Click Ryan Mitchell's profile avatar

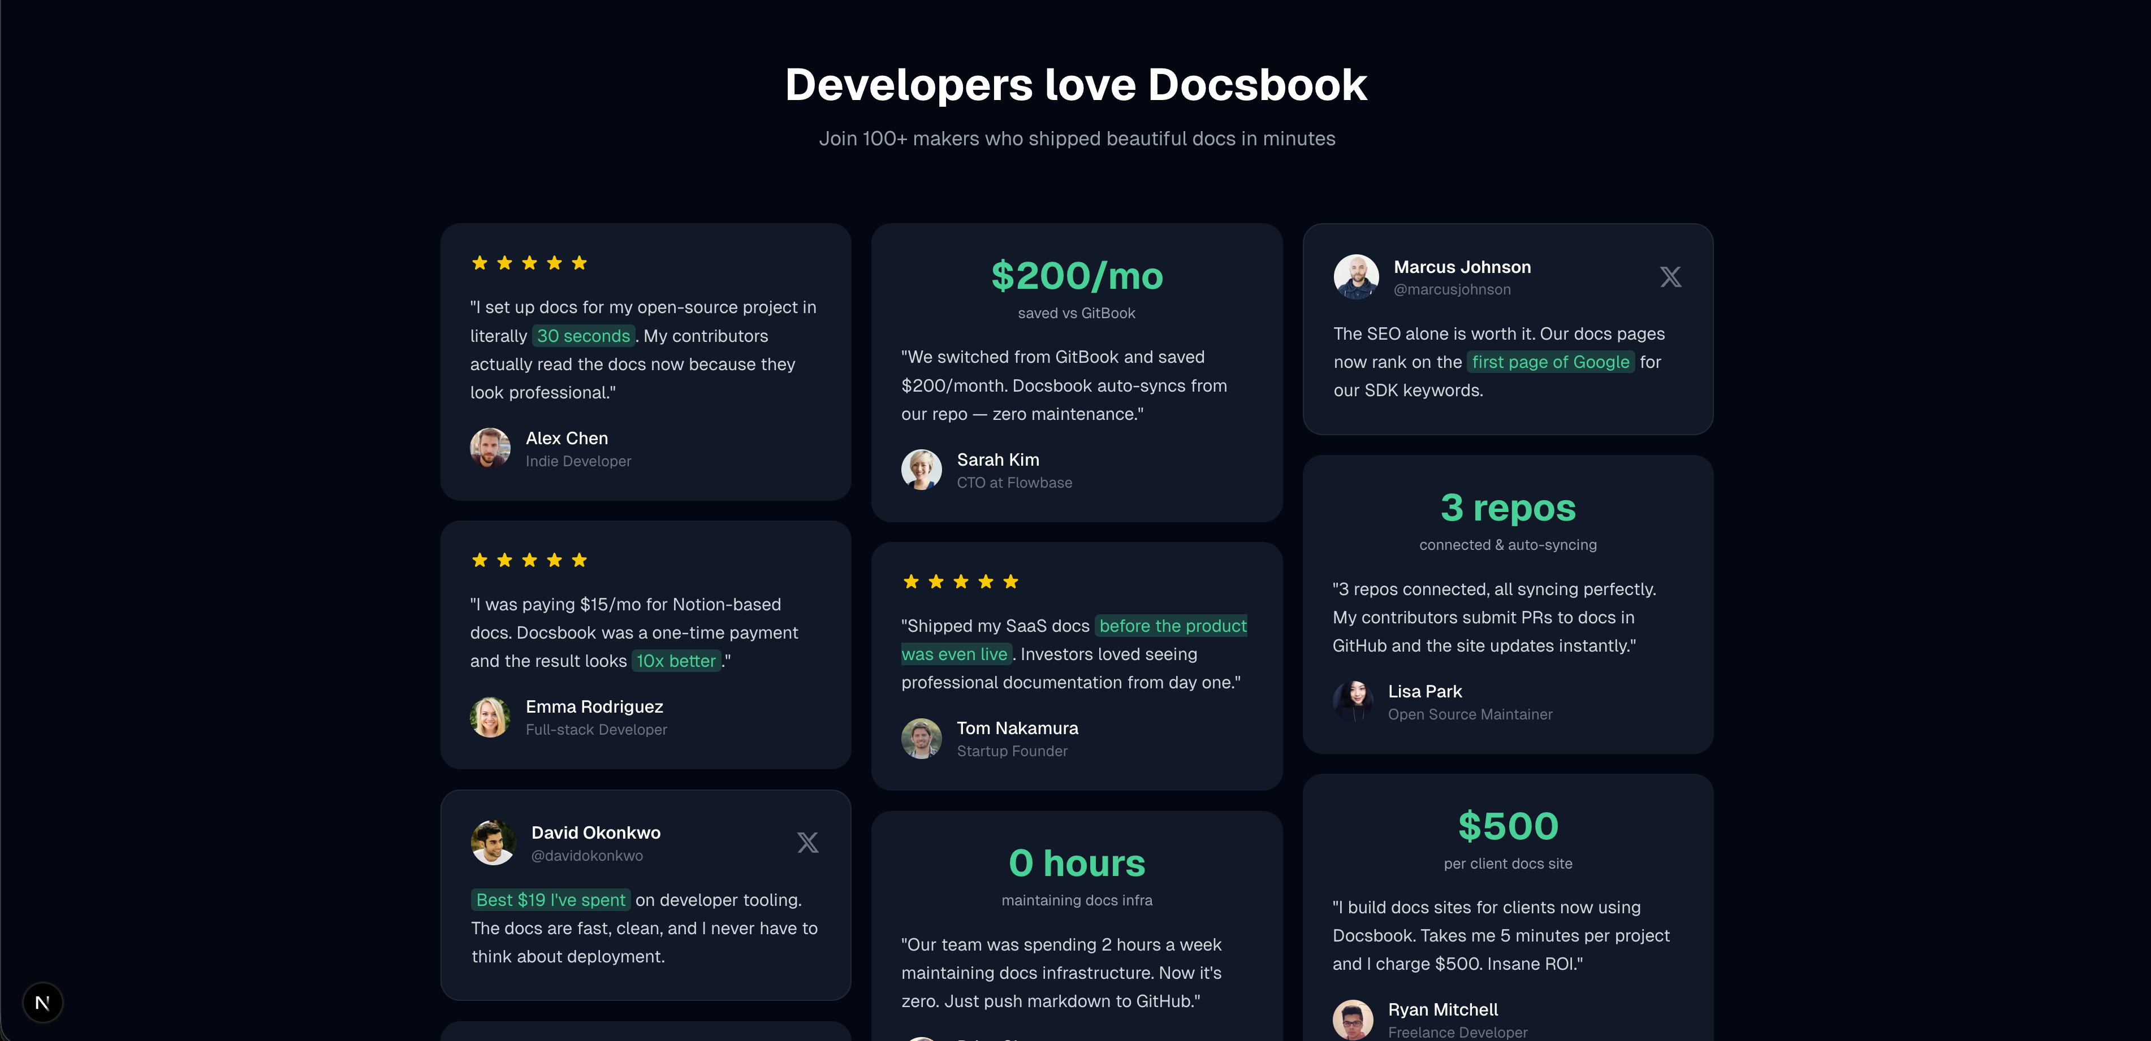tap(1353, 1020)
